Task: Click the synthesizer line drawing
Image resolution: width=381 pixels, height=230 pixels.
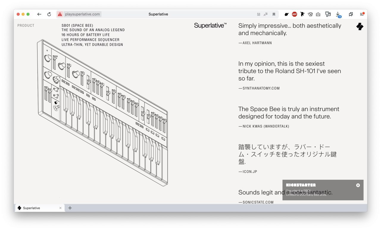Action: (102, 113)
